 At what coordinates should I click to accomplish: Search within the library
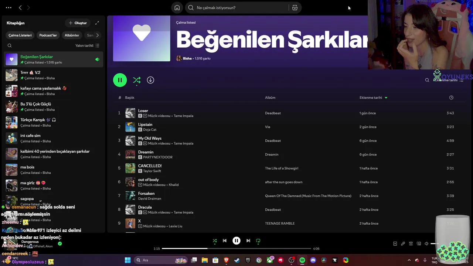pyautogui.click(x=10, y=46)
